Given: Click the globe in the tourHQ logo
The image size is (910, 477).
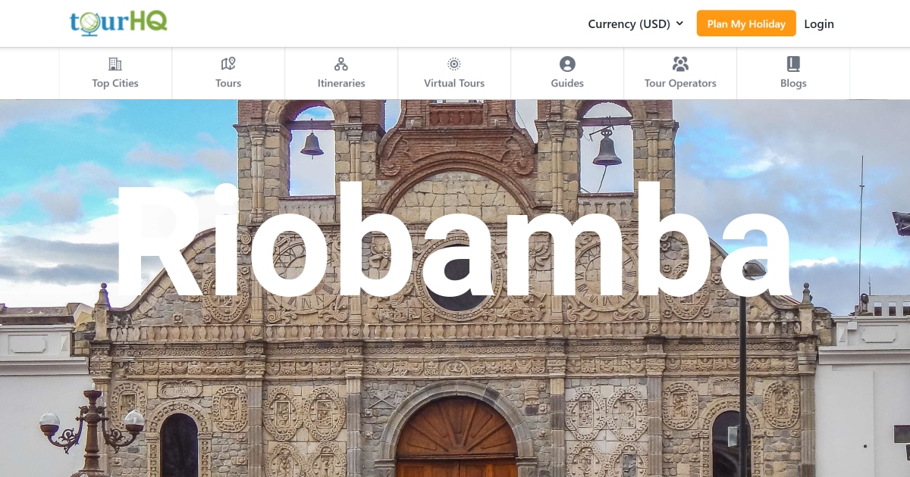Looking at the screenshot, I should (x=90, y=23).
